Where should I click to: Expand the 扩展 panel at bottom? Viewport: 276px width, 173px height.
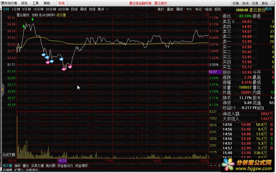(x=19, y=170)
